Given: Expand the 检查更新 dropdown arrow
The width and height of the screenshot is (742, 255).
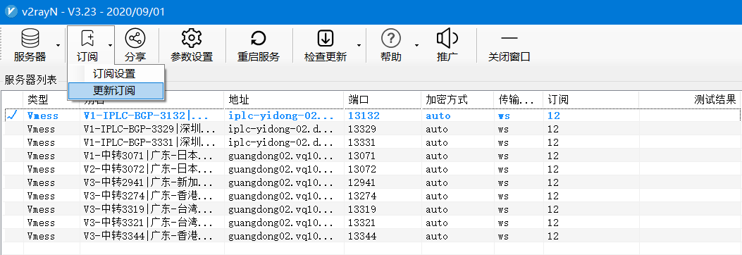Looking at the screenshot, I should [x=359, y=45].
